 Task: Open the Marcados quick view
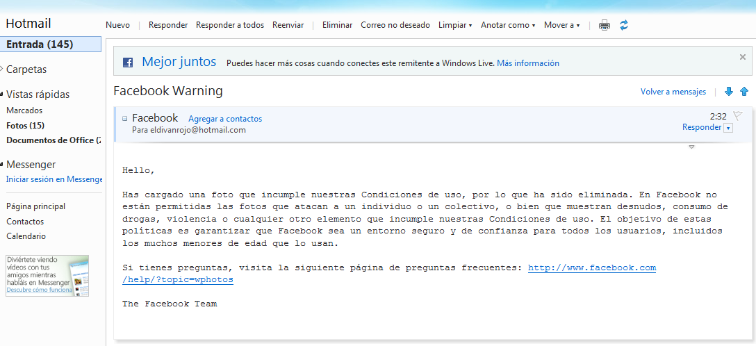[24, 110]
